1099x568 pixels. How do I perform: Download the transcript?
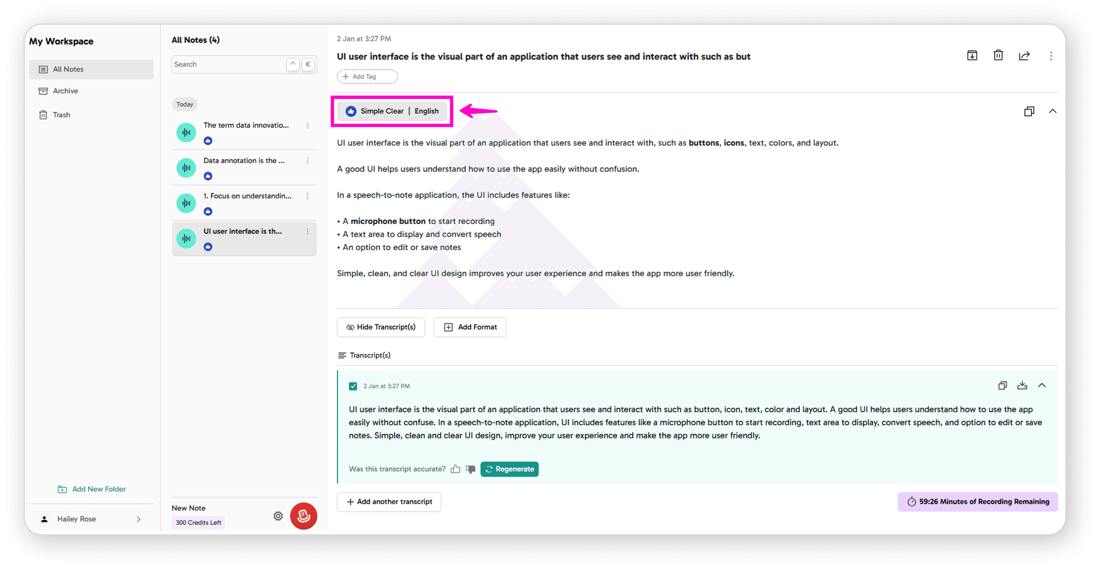point(1023,386)
